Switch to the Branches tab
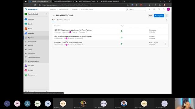Image resolution: width=195 pixels, height=109 pixels. pos(60,20)
